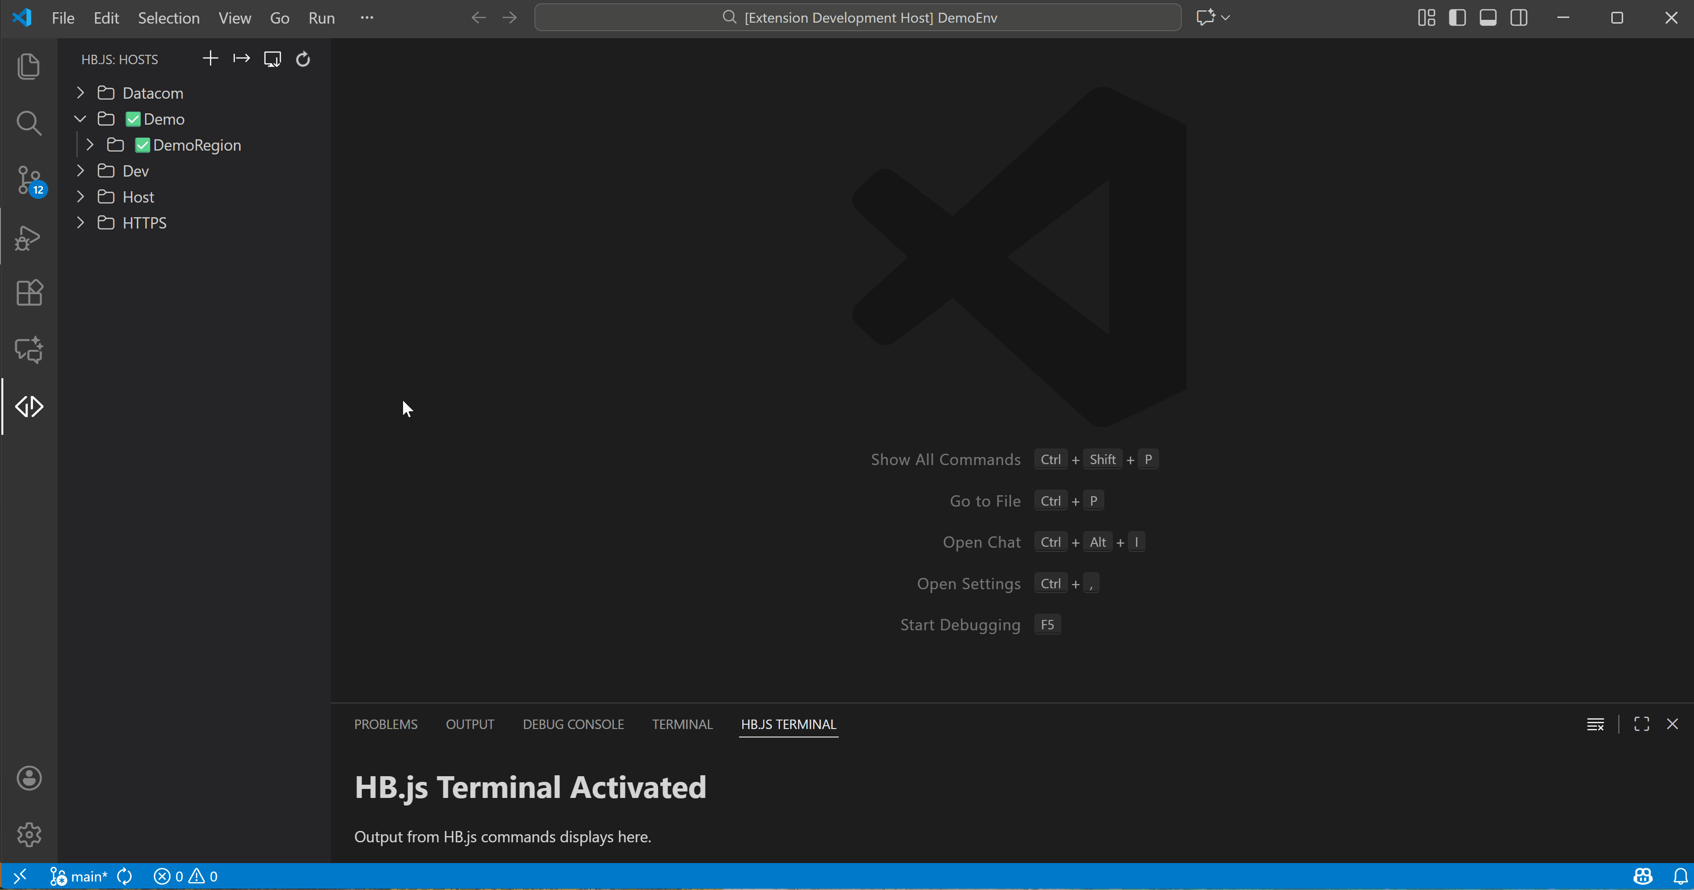Viewport: 1694px width, 890px height.
Task: Open the Extensions view
Action: (x=29, y=293)
